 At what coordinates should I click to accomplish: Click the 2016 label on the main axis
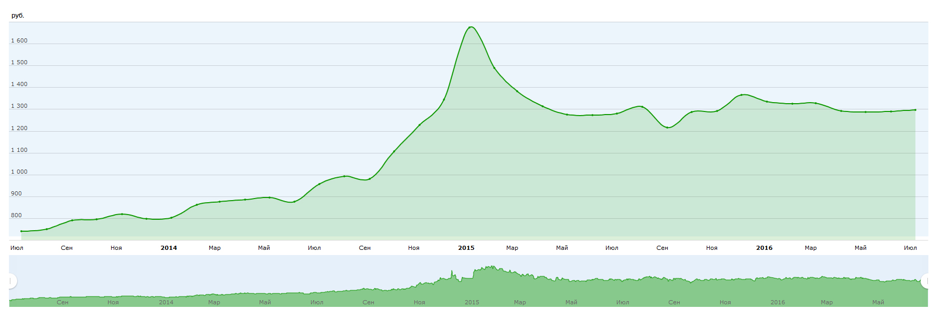764,248
